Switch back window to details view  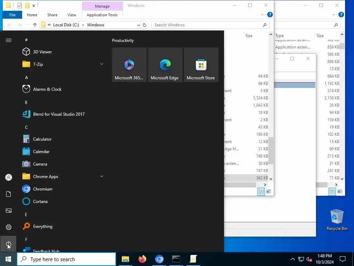point(332,192)
